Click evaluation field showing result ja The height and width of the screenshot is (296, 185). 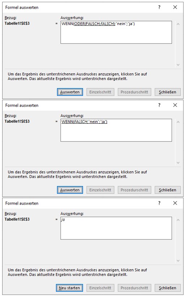point(116,228)
